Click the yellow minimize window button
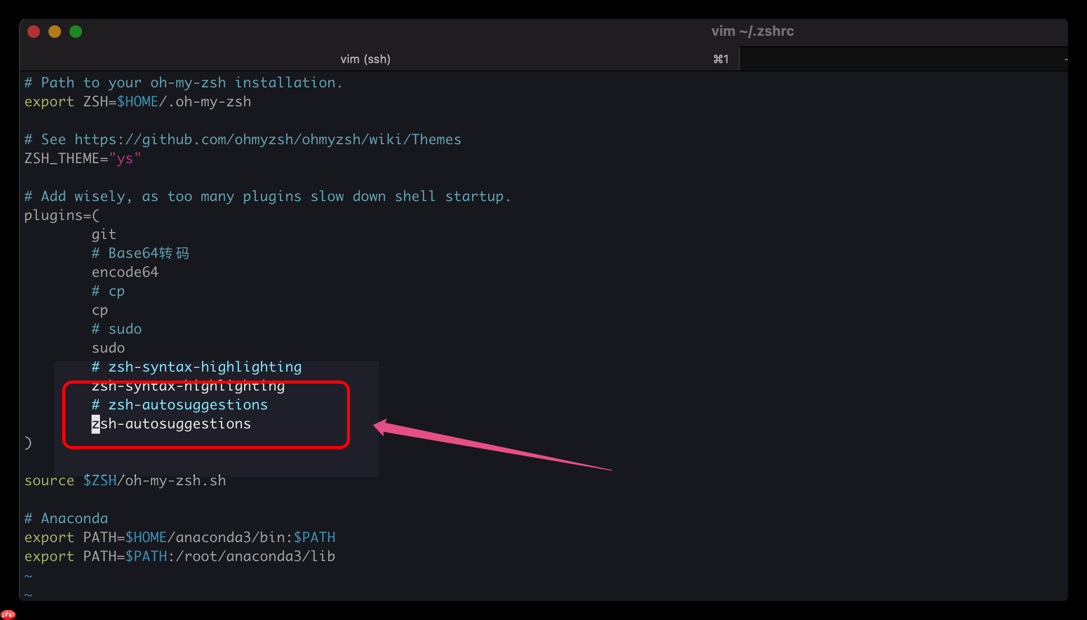This screenshot has width=1087, height=620. coord(54,32)
